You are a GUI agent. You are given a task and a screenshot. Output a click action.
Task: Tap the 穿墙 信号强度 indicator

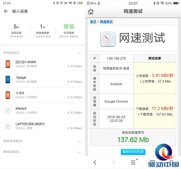[x=69, y=31]
